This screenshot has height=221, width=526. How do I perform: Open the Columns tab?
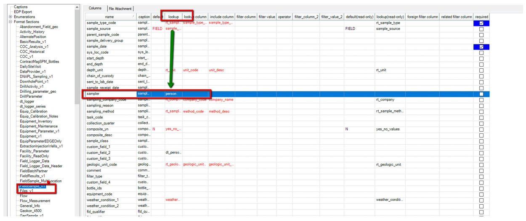(x=95, y=8)
